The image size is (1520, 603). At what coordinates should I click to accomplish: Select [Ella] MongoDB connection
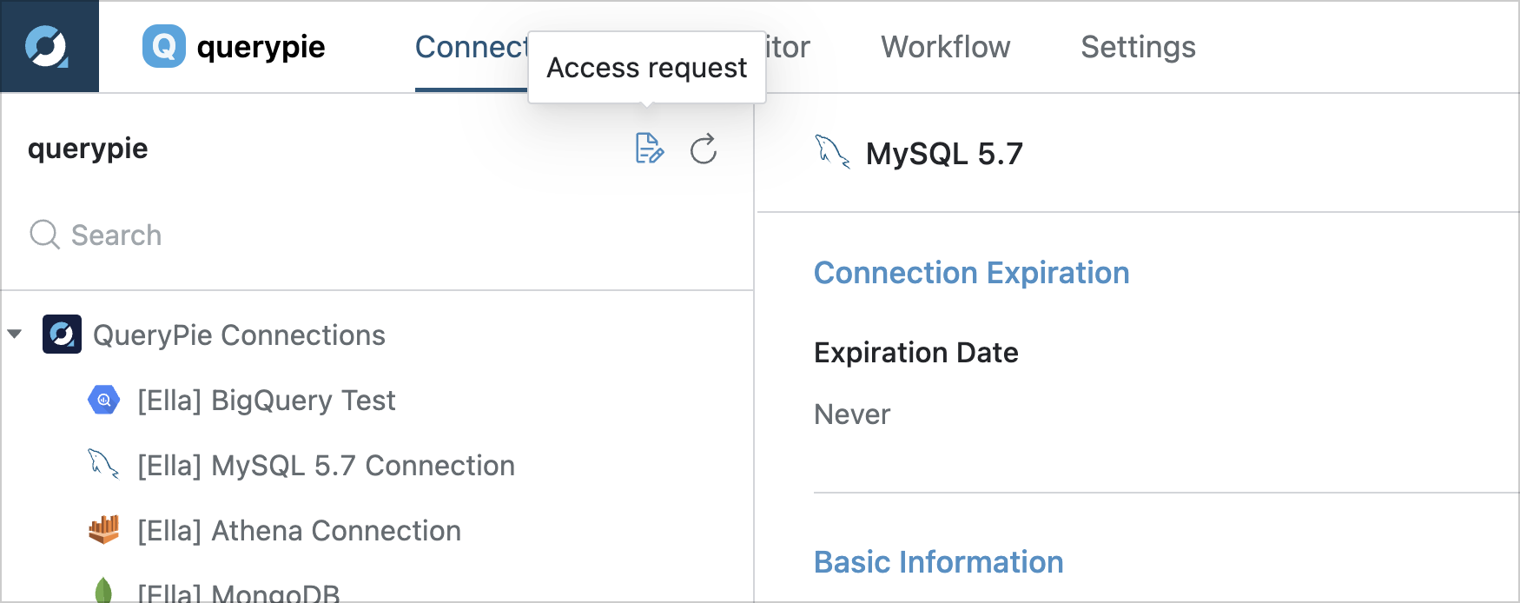pos(239,593)
